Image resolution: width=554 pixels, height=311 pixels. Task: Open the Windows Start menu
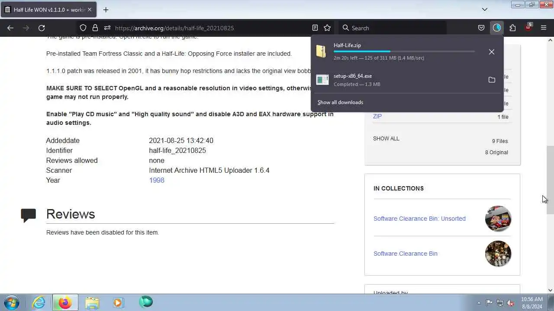tap(12, 302)
